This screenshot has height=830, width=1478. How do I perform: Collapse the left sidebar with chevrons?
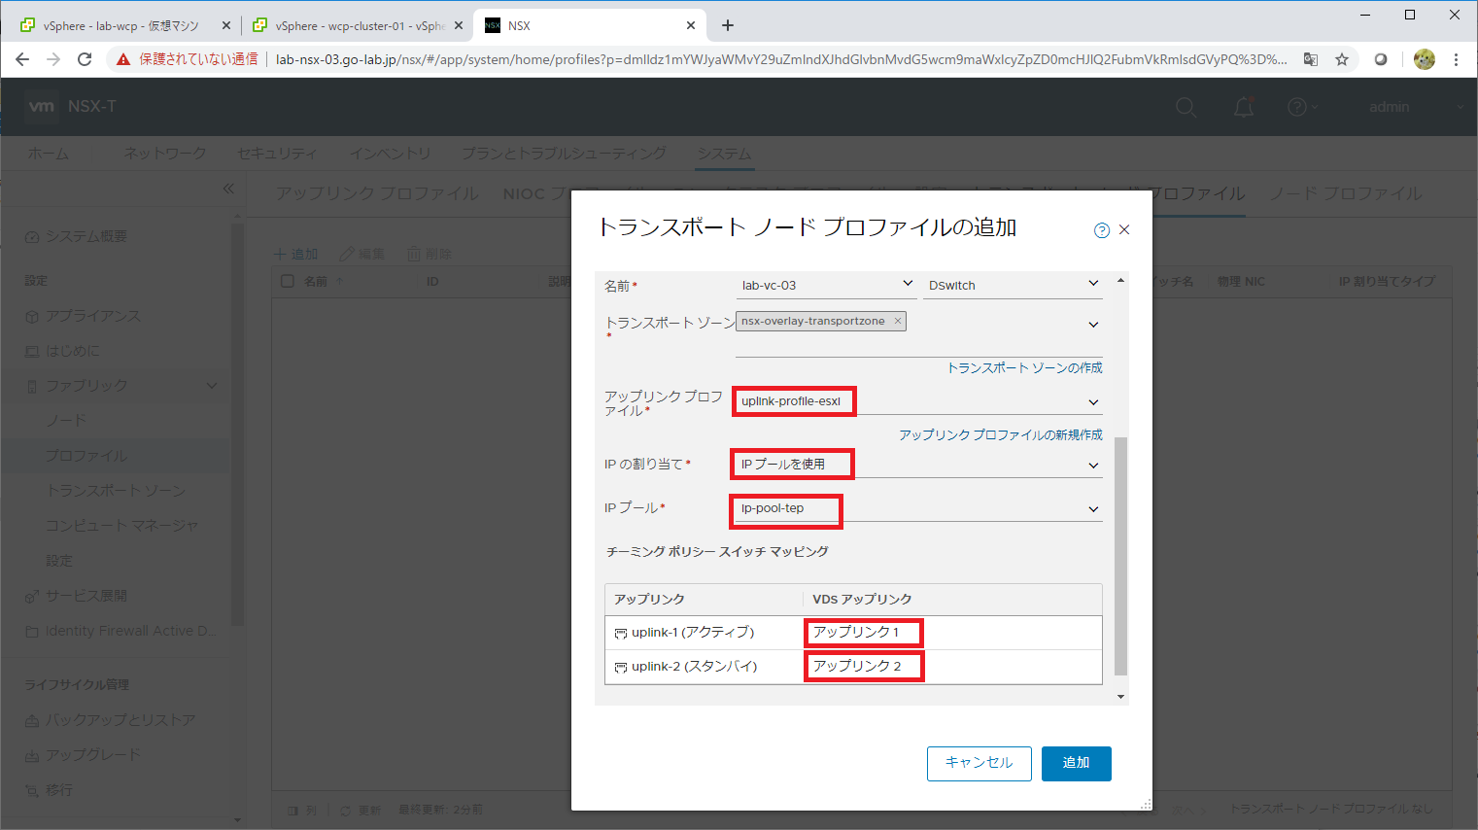(x=228, y=189)
